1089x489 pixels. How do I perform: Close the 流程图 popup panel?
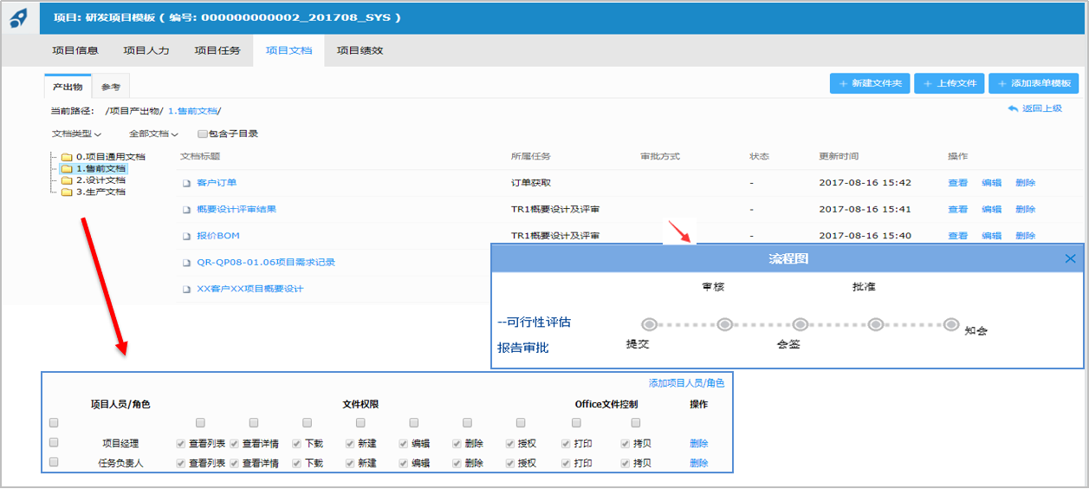click(x=1070, y=258)
